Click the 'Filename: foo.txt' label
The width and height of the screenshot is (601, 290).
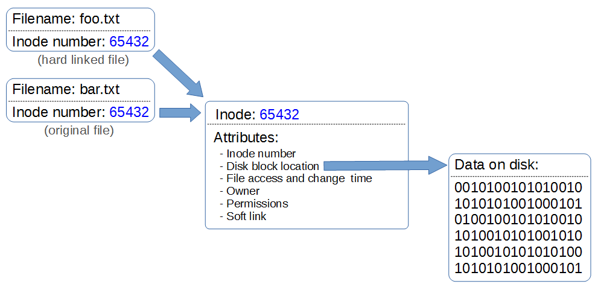pyautogui.click(x=66, y=19)
